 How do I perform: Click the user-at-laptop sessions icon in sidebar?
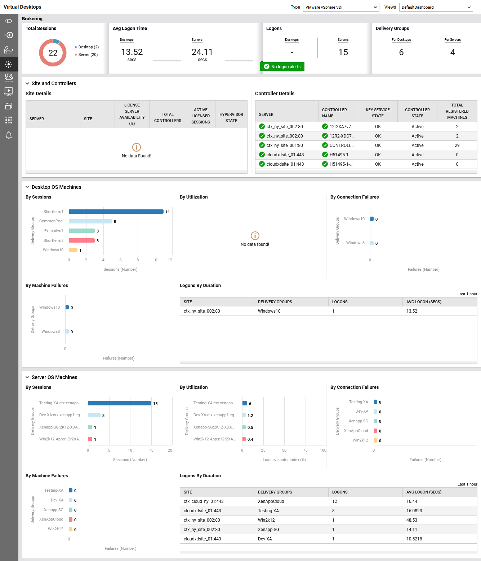tap(9, 50)
